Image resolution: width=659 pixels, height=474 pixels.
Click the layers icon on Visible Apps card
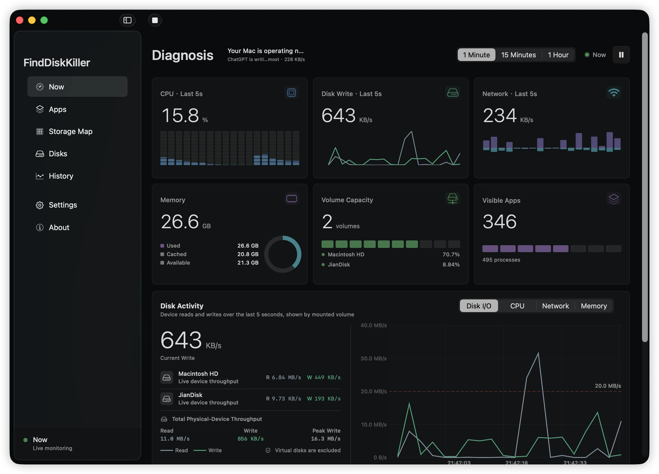click(614, 199)
